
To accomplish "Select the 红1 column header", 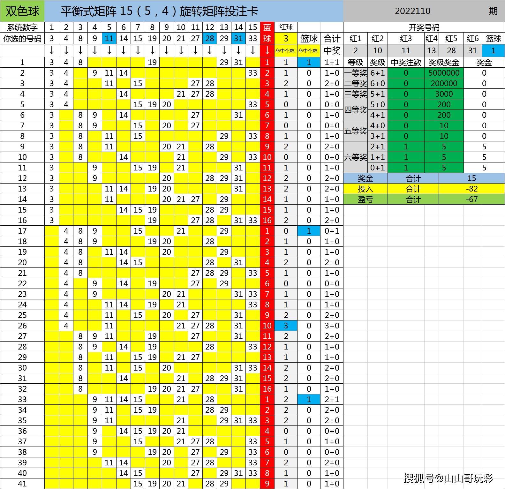I will 355,39.
